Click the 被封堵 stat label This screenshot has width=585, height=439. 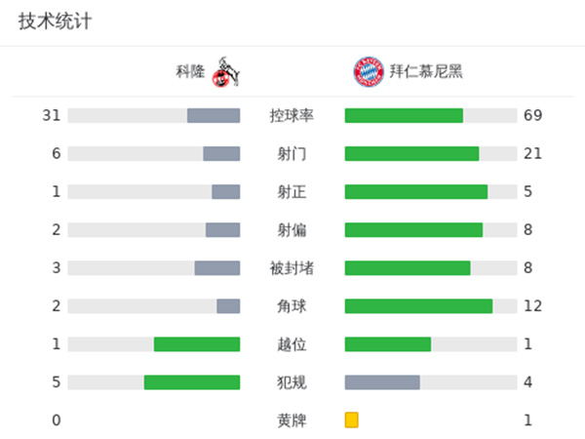pyautogui.click(x=292, y=268)
